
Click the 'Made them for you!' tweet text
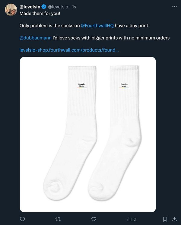click(40, 14)
